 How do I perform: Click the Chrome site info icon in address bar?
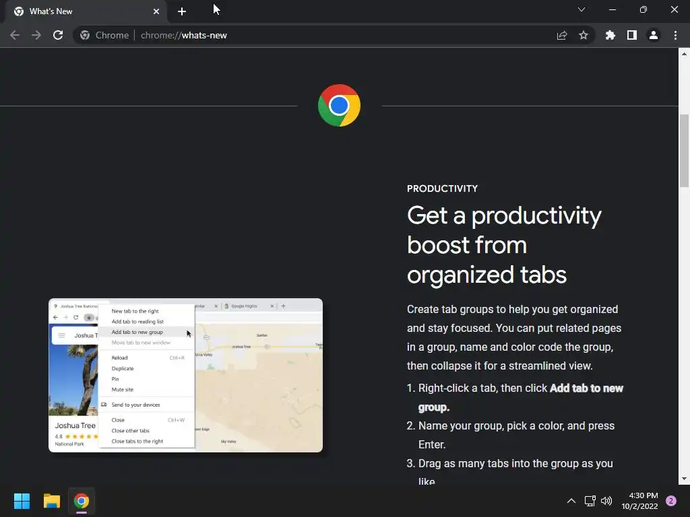[85, 35]
